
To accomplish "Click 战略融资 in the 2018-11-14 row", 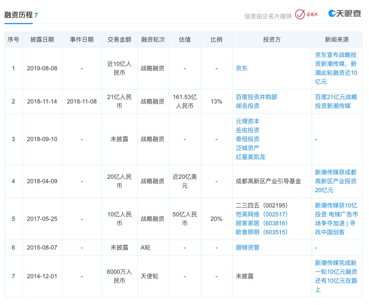I will tap(152, 101).
